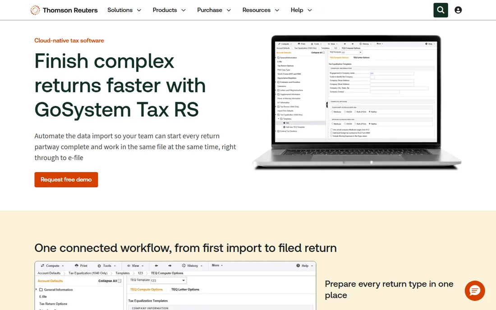Click the 'Cloud-native tax software' label
The image size is (496, 310).
pyautogui.click(x=69, y=41)
